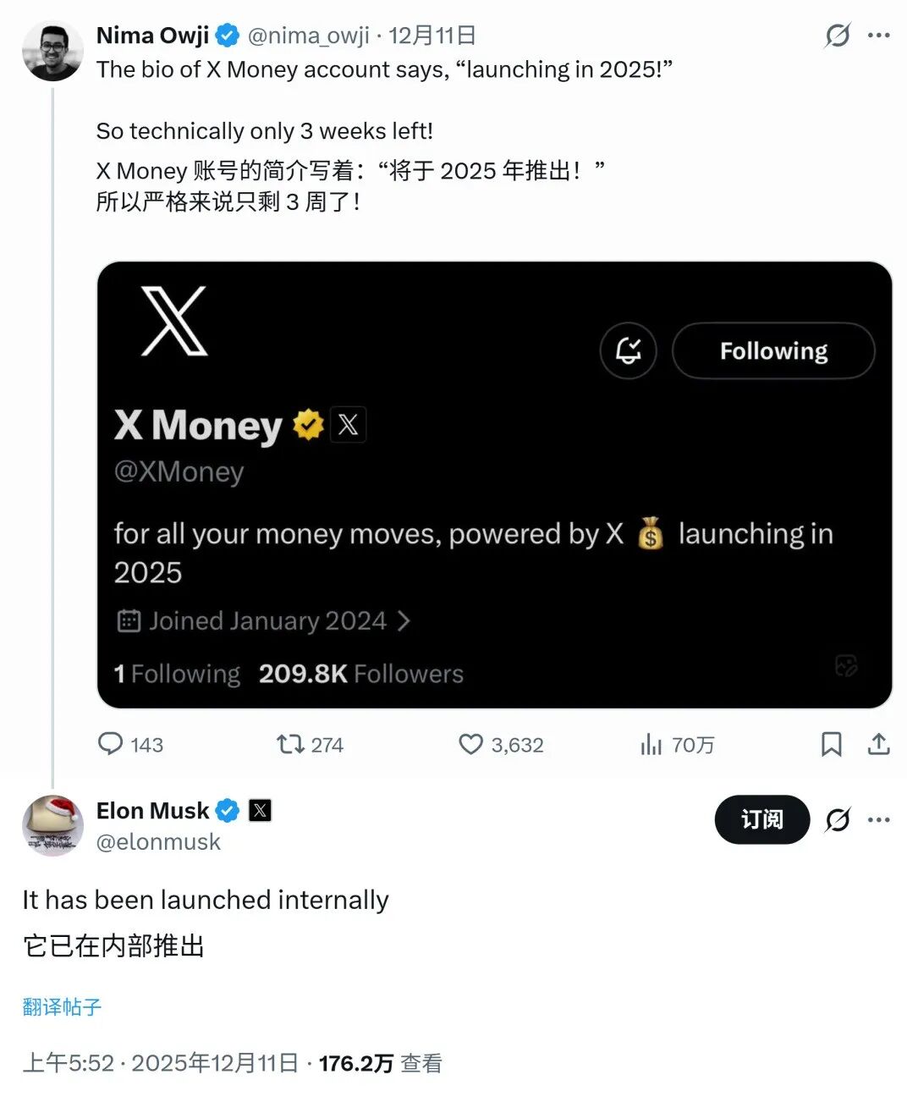Open more options on Elon Musk's post
Viewport: 907px width, 1102px height.
(x=879, y=819)
